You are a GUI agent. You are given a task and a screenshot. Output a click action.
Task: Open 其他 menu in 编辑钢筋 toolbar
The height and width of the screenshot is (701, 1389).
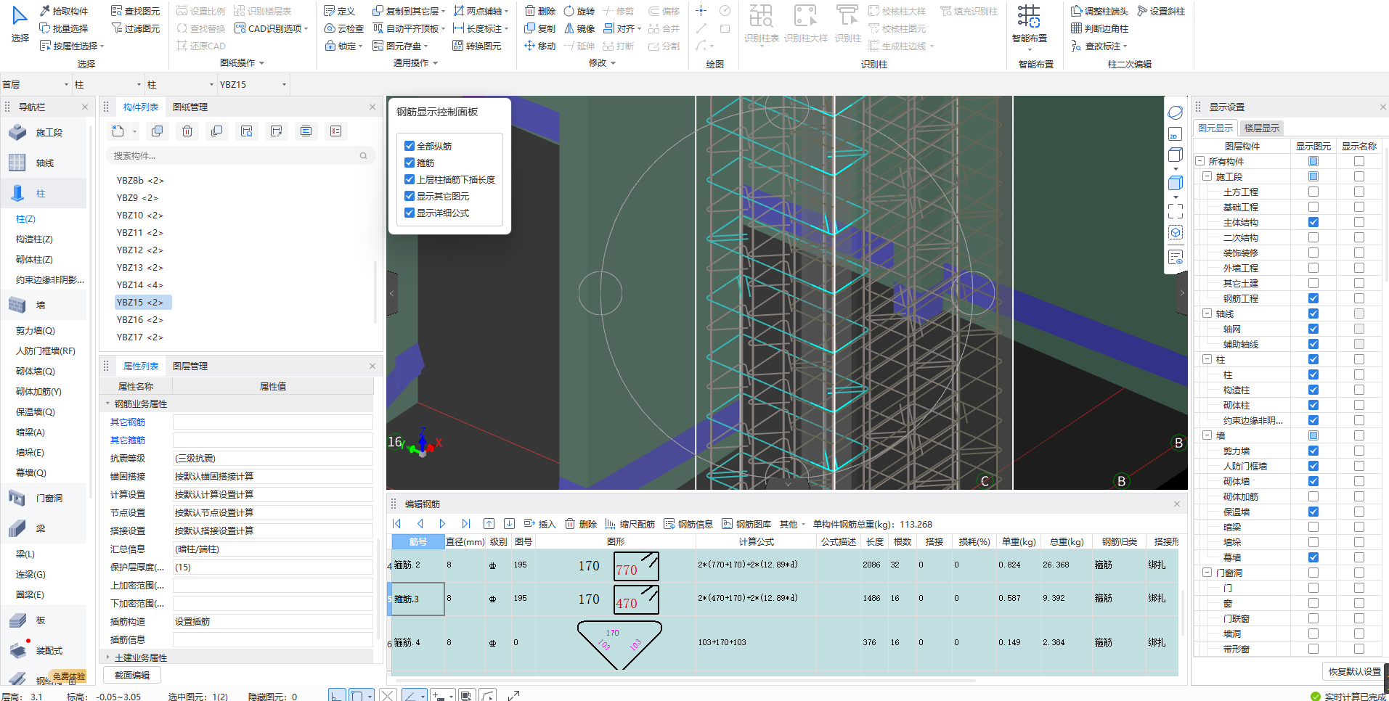pos(792,524)
